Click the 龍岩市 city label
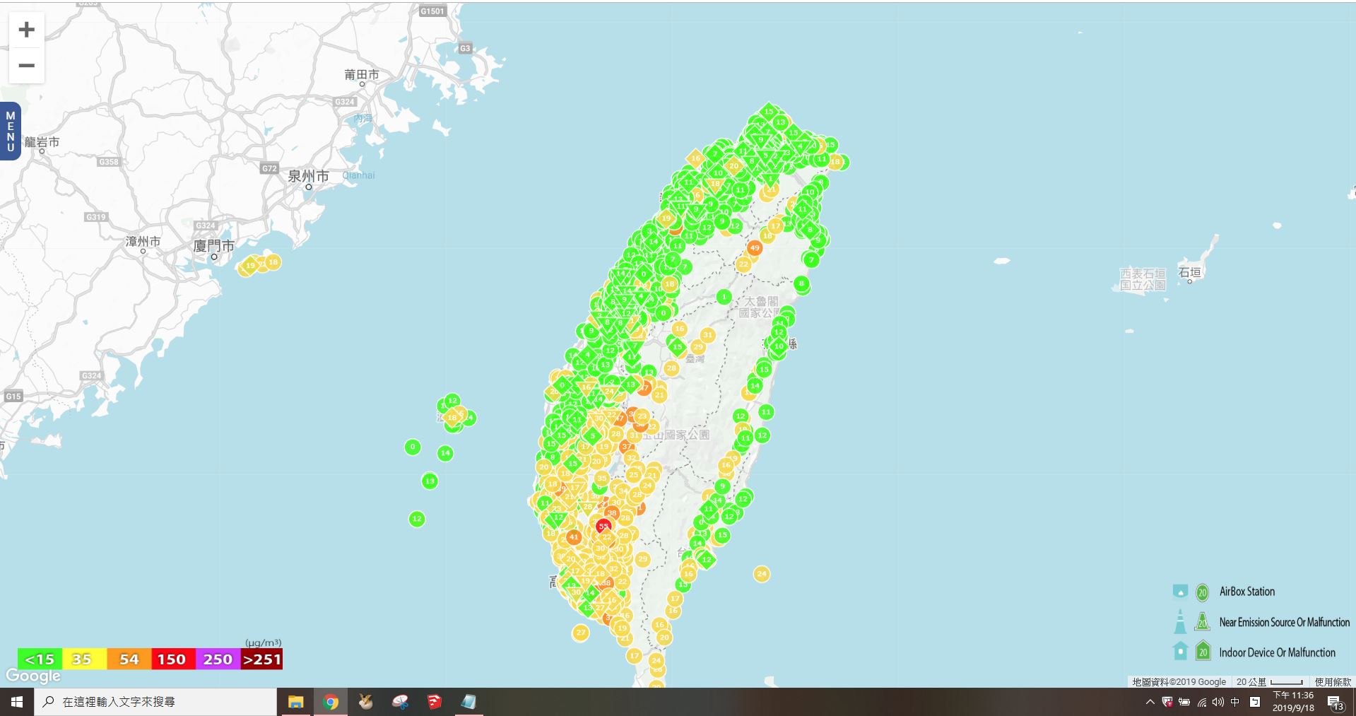1356x716 pixels. click(x=42, y=142)
